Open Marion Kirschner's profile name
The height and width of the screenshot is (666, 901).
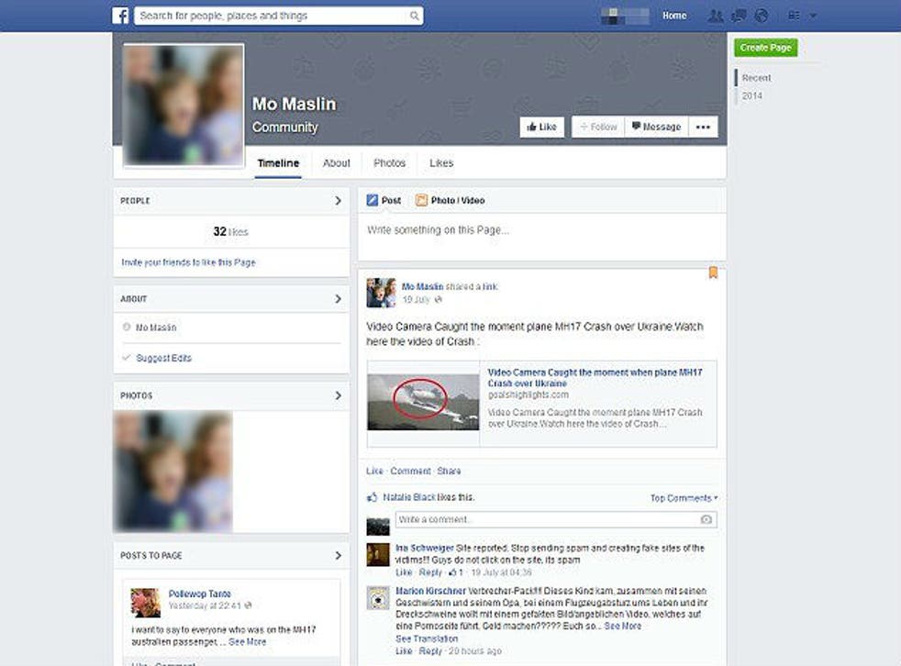pyautogui.click(x=430, y=591)
